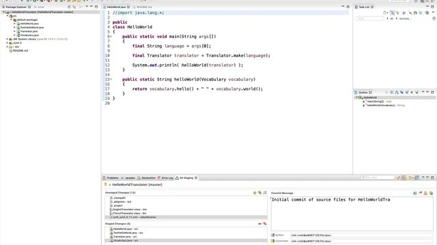Click the Task List Find field
The width and height of the screenshot is (437, 245).
370,18
